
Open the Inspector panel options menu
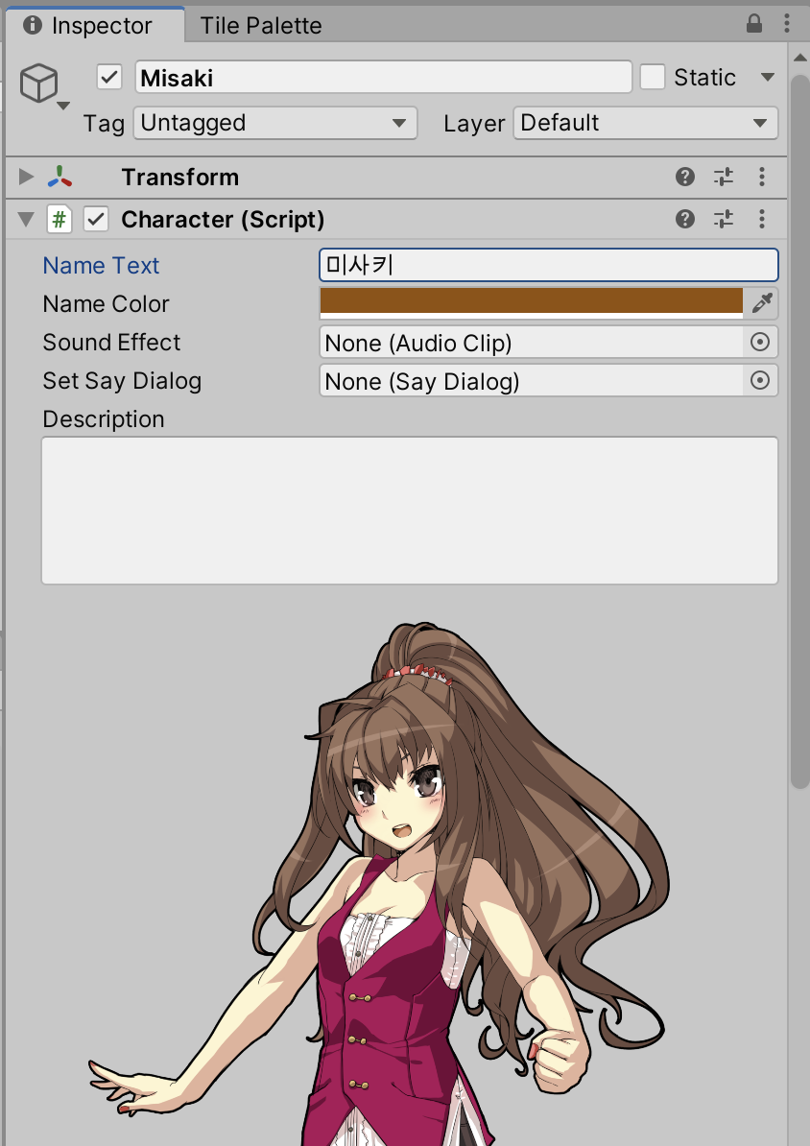787,24
